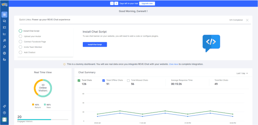The width and height of the screenshot is (258, 125).
Task: Click the Real Time View heading
Action: tap(43, 72)
